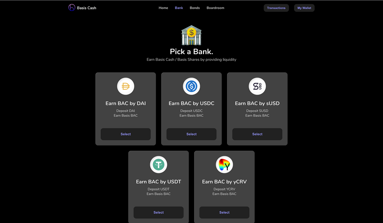The width and height of the screenshot is (383, 223).
Task: Click the 'Earn BAC by yCRV' title
Action: (x=224, y=182)
